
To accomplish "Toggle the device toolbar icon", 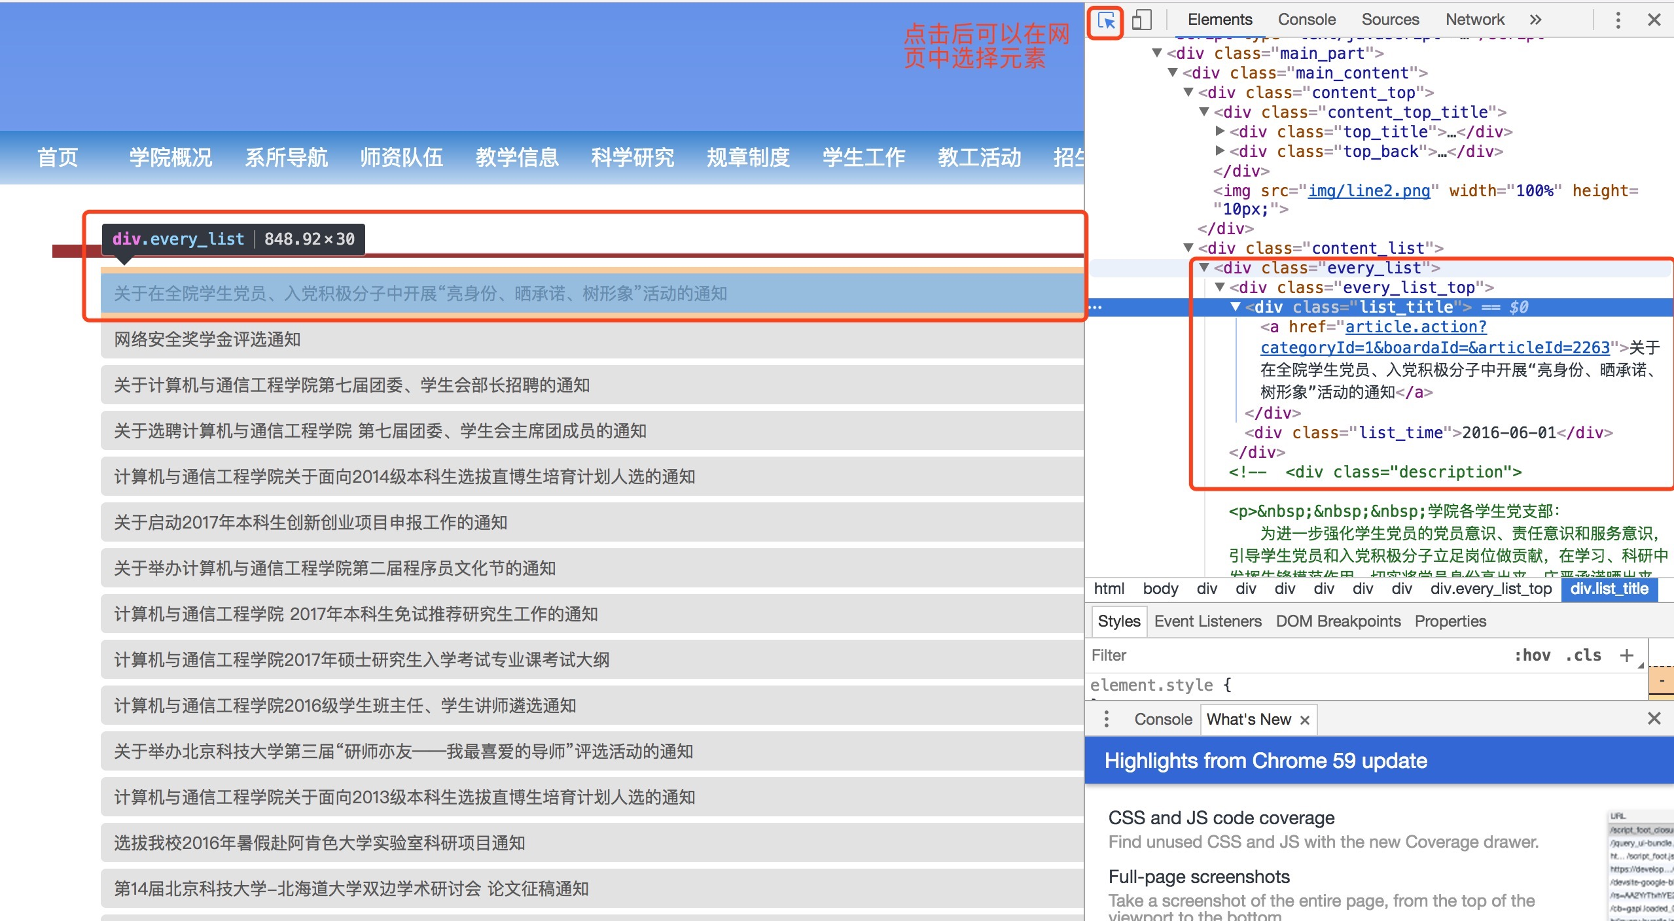I will click(1142, 20).
